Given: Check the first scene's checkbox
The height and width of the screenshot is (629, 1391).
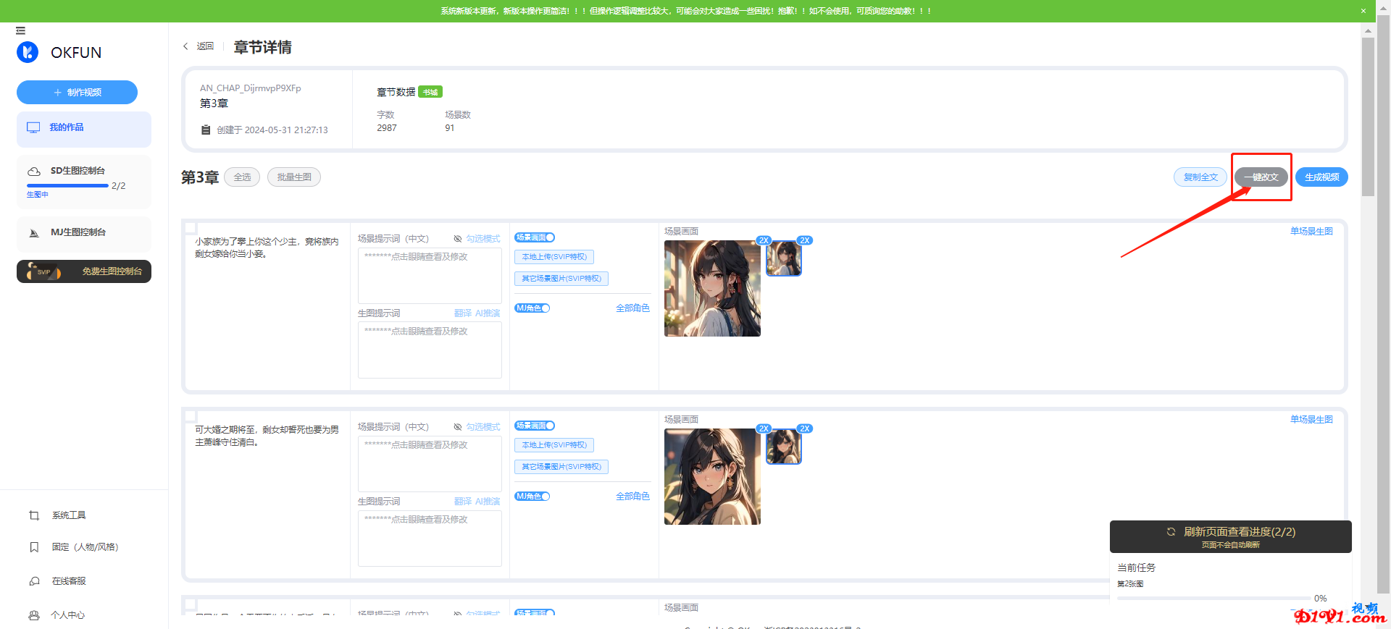Looking at the screenshot, I should [191, 228].
